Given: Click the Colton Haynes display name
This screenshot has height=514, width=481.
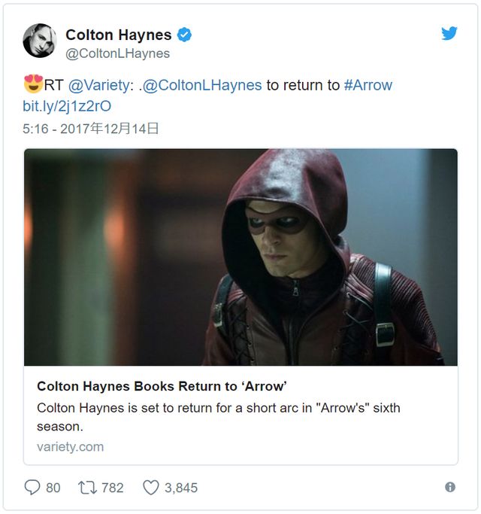Looking at the screenshot, I should click(119, 35).
